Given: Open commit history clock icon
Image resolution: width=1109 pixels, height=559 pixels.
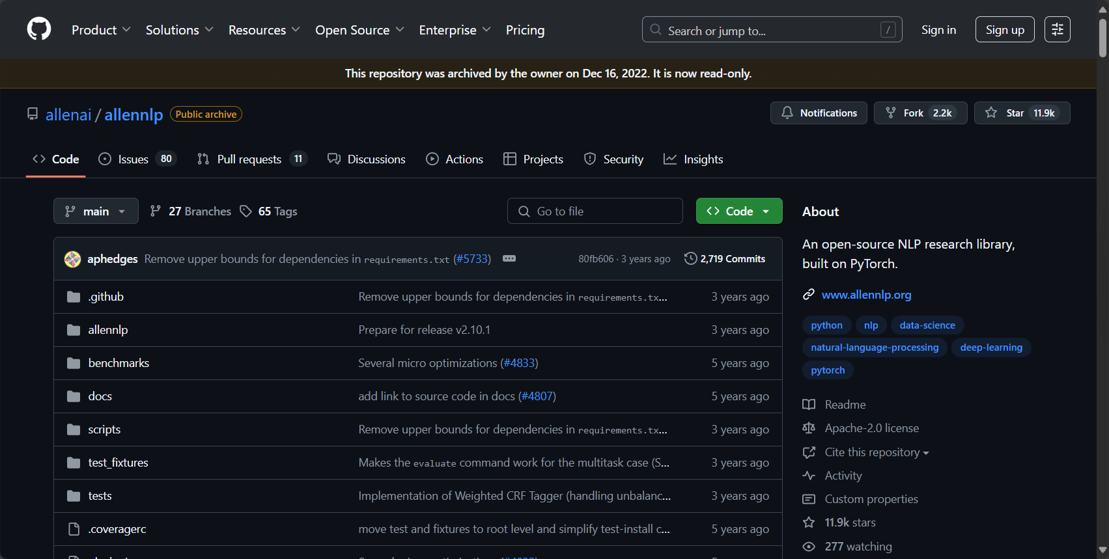Looking at the screenshot, I should (690, 258).
